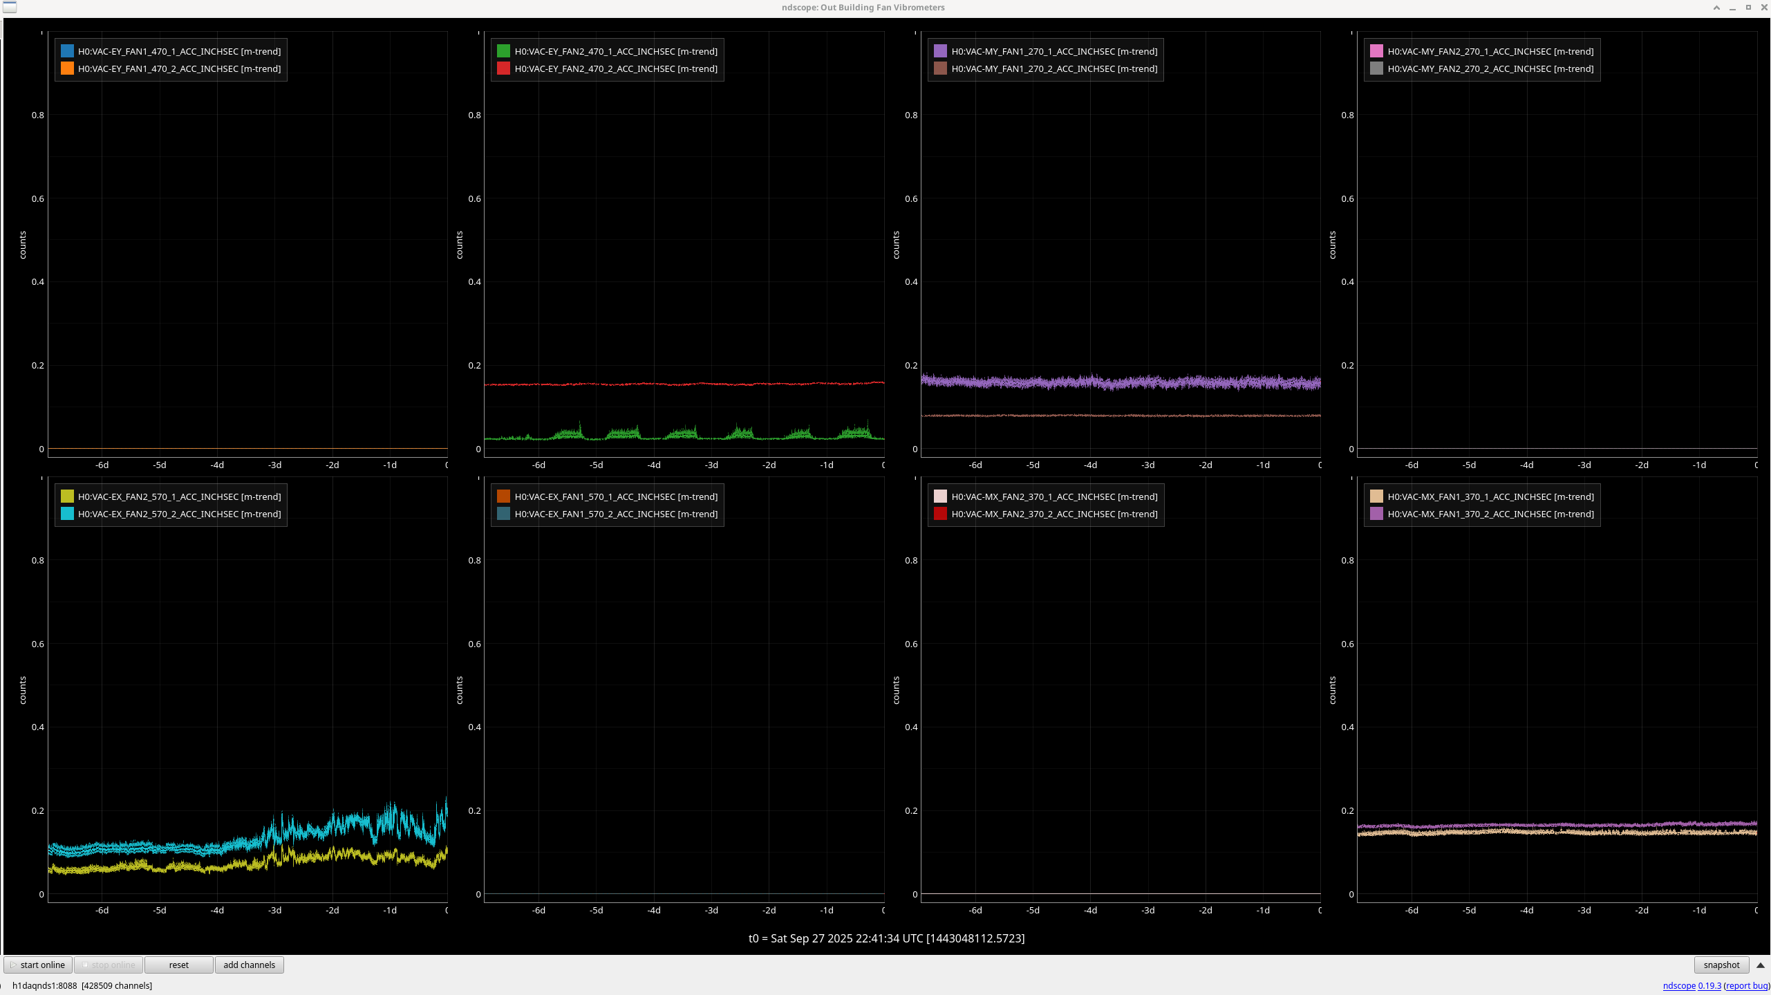
Task: Click the yellow EX_FAN2_570_1 legend swatch
Action: (x=67, y=496)
